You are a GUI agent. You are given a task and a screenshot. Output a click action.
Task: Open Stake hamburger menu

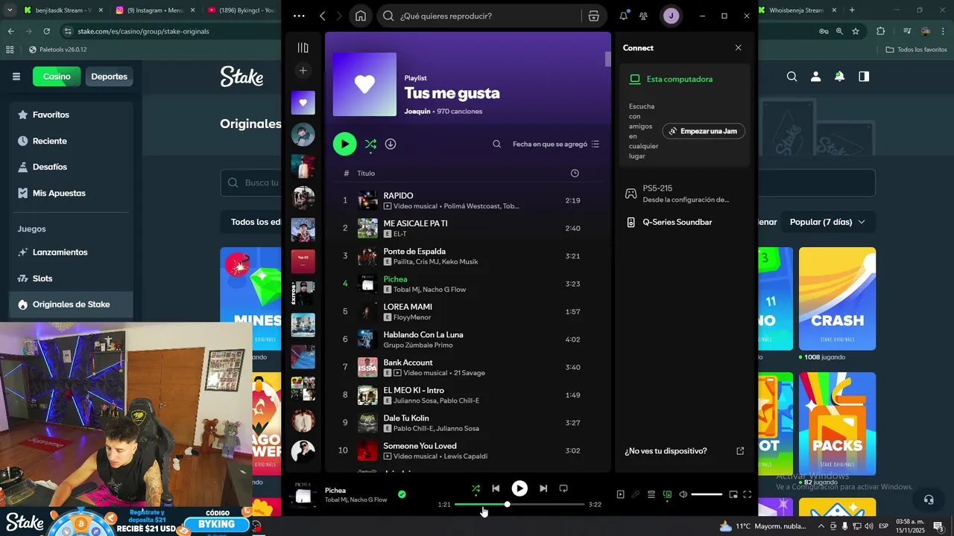16,77
